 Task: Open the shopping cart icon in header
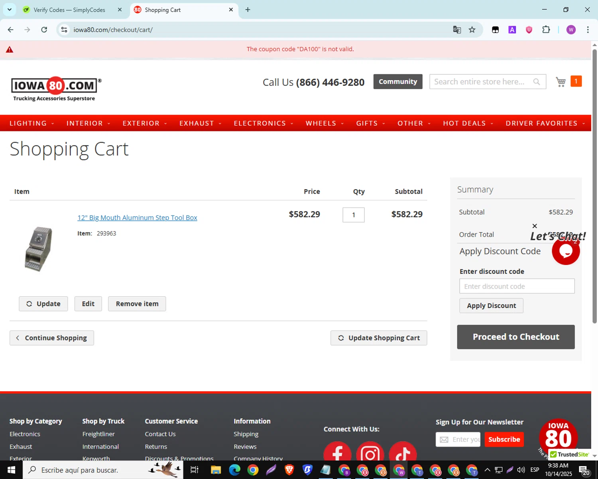click(561, 82)
